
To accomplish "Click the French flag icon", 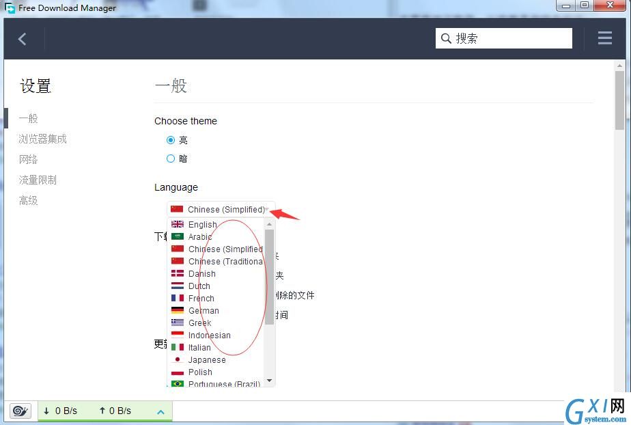I will (x=177, y=298).
